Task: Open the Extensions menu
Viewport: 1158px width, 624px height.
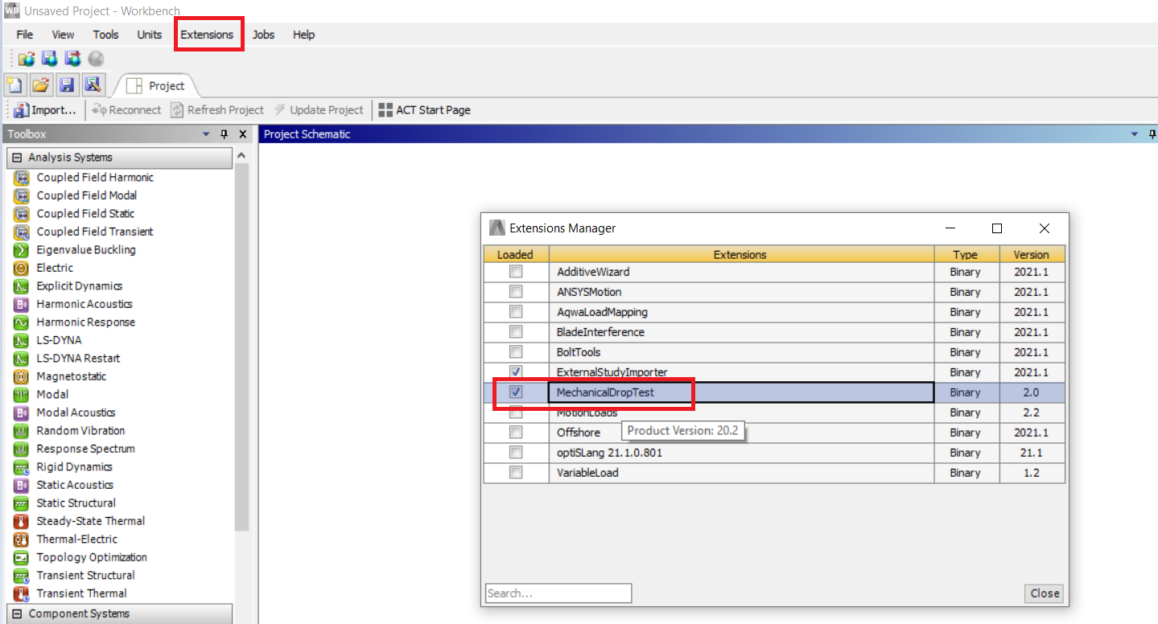Action: pyautogui.click(x=207, y=35)
